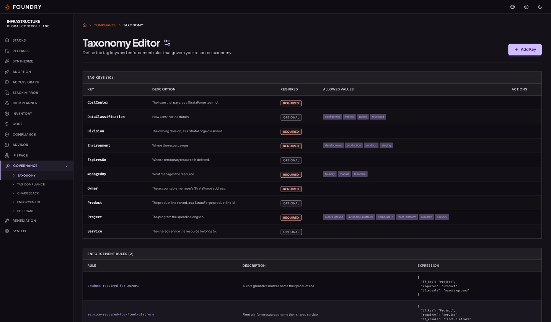The height and width of the screenshot is (322, 551).
Task: Click the CIDR Planner network icon
Action: (x=7, y=103)
